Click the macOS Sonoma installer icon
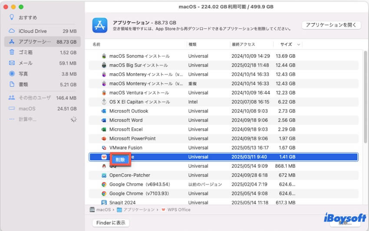 click(x=104, y=56)
